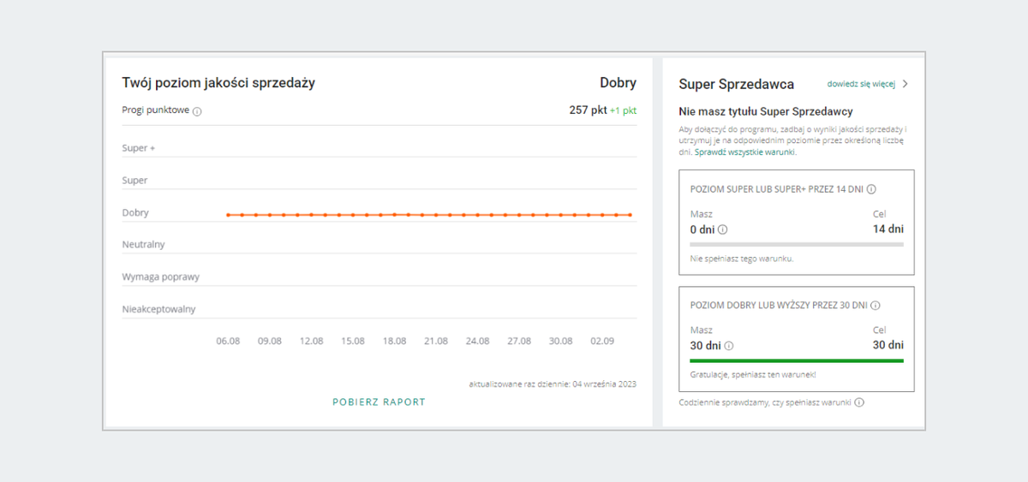Click the 24.08 date on chart axis
The width and height of the screenshot is (1028, 482).
click(477, 341)
